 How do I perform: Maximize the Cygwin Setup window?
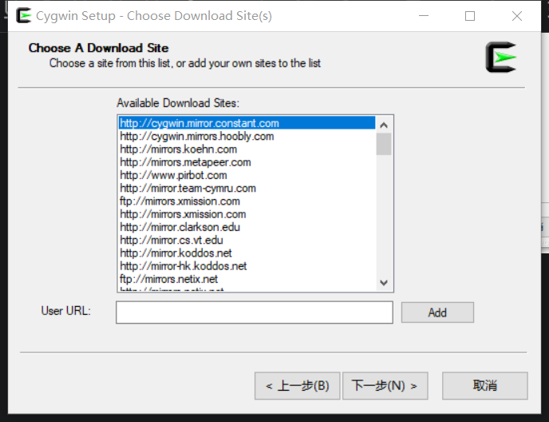pyautogui.click(x=470, y=16)
